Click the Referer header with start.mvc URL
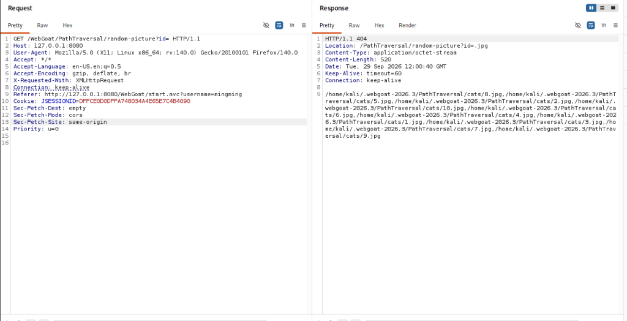Screen dimensions: 627x321 127,94
